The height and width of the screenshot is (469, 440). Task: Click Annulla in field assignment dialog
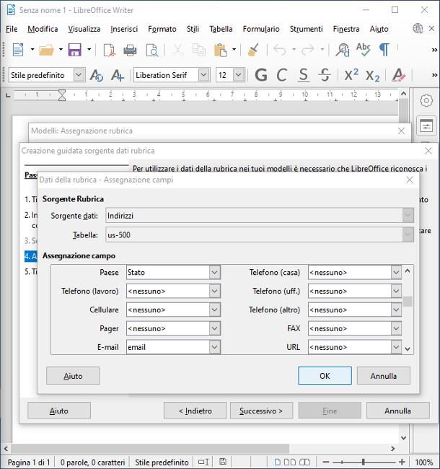point(384,376)
